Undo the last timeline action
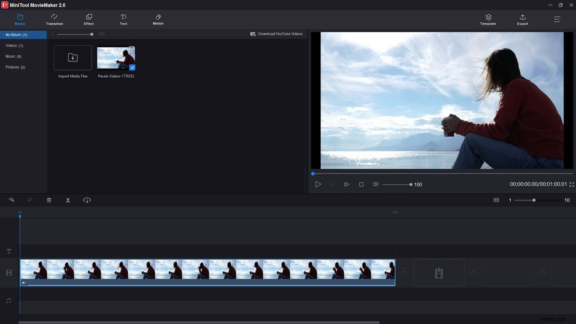This screenshot has width=576, height=324. point(12,200)
